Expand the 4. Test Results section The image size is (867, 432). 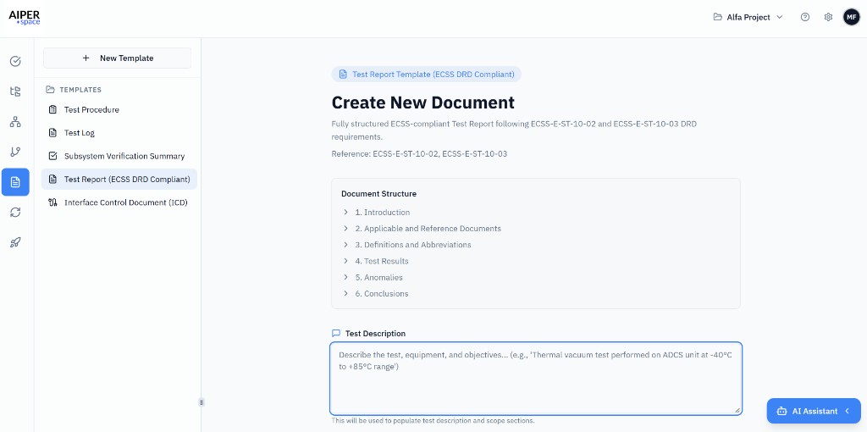tap(375, 261)
